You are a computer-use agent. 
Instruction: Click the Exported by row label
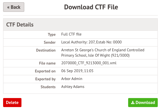(45, 79)
